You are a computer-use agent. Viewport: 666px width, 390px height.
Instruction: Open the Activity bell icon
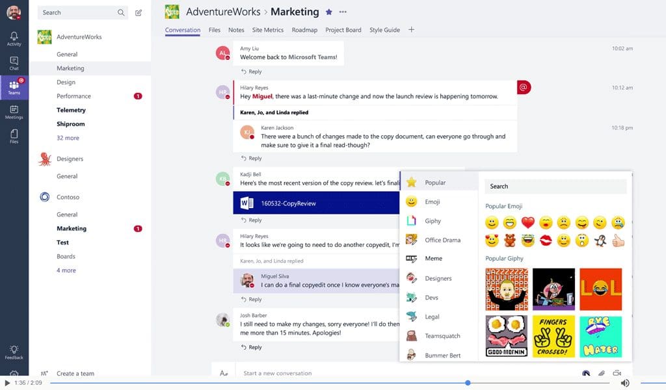pos(14,38)
